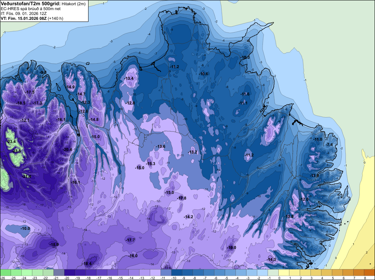Click the -15.3 temperature label

point(150,164)
